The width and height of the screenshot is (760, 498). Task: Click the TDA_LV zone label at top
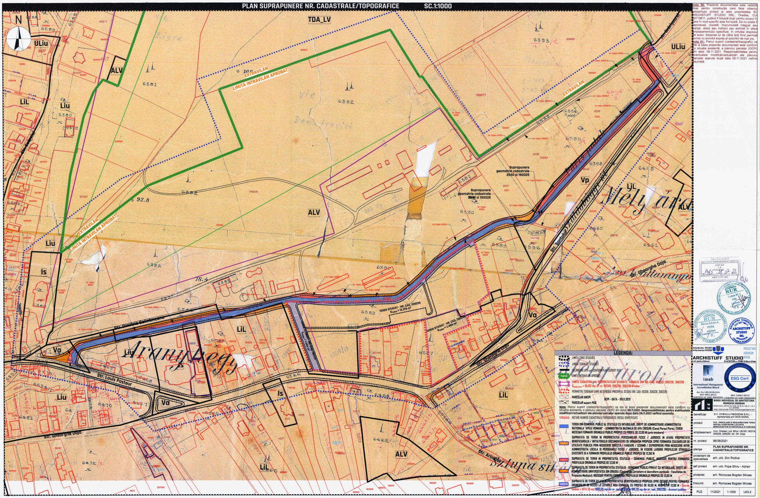(x=319, y=20)
